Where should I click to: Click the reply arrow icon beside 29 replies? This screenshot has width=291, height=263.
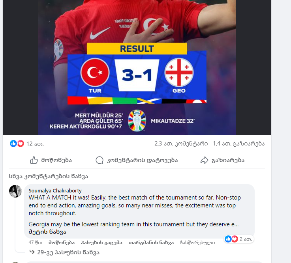32,252
